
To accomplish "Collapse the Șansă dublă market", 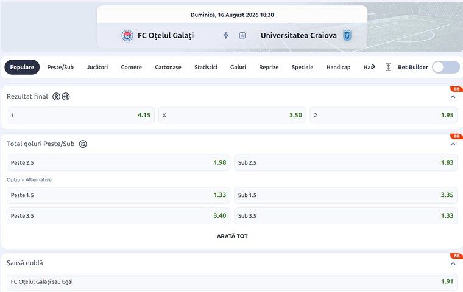I will pos(453,263).
